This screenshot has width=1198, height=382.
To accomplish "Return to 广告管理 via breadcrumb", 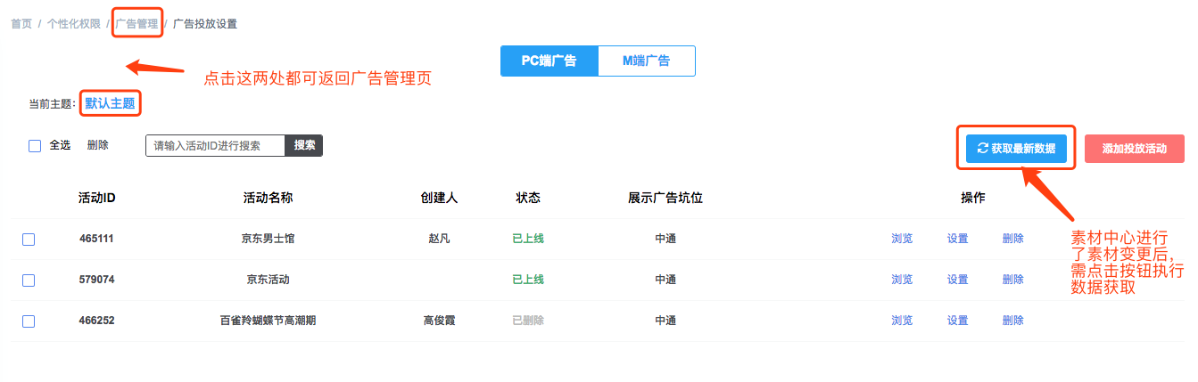I will 137,24.
